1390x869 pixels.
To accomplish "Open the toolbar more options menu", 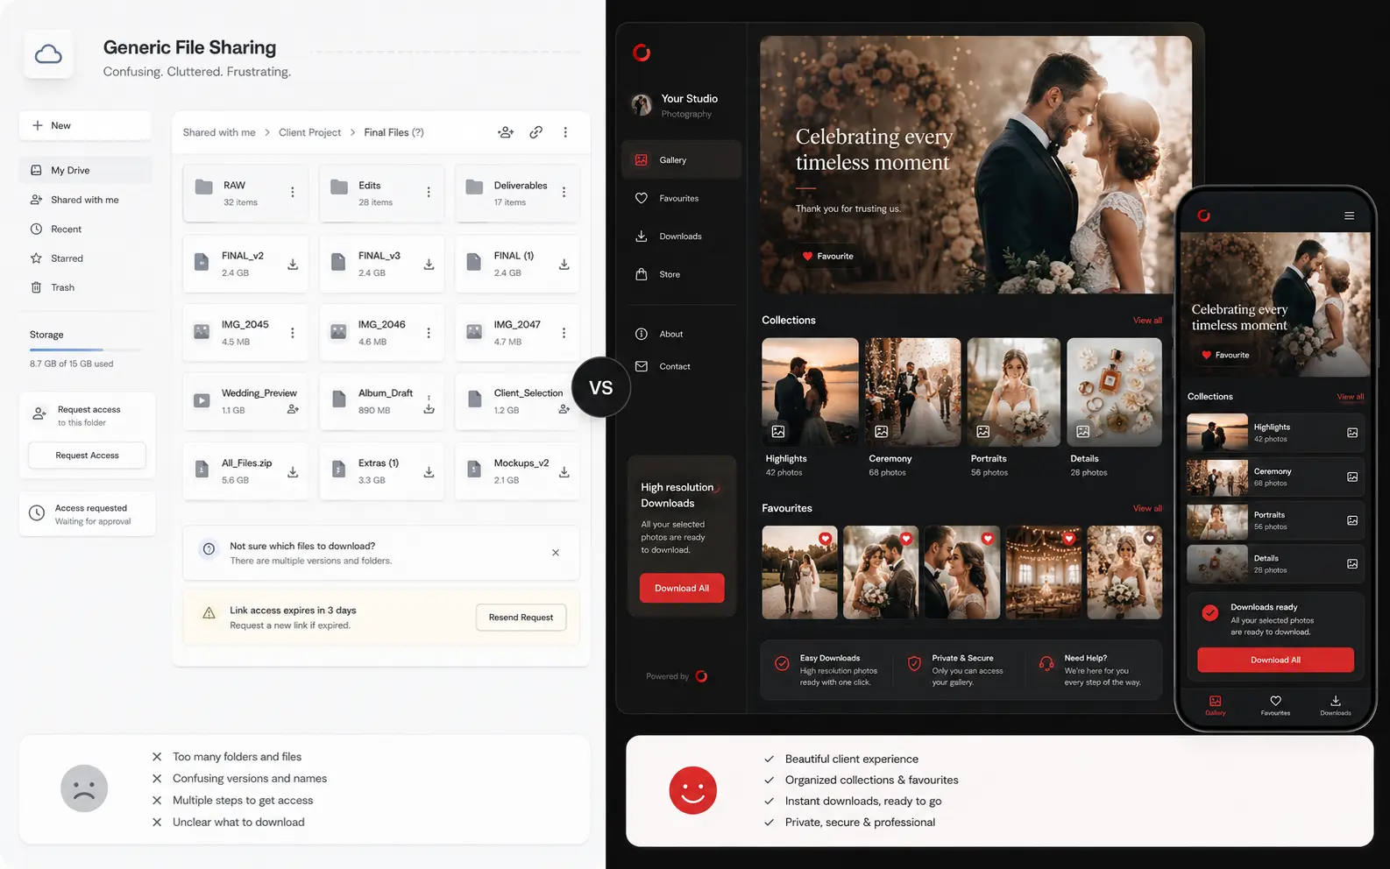I will pos(565,132).
